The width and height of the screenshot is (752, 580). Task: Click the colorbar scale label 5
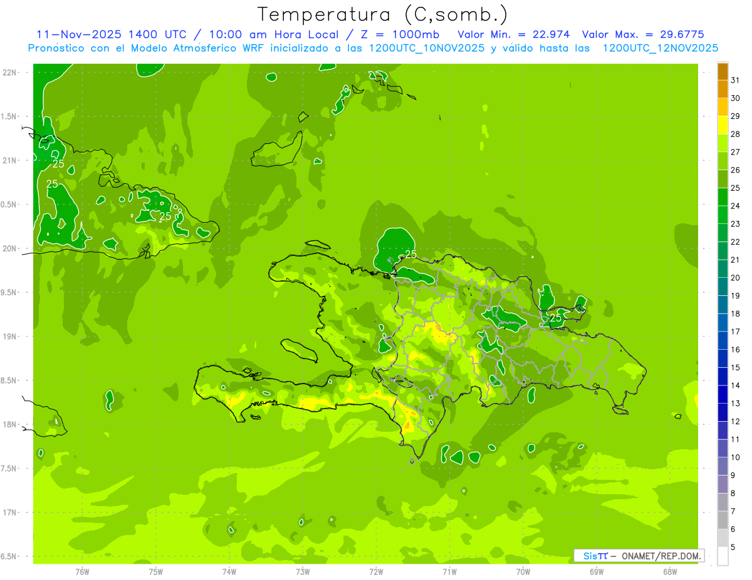(x=733, y=547)
